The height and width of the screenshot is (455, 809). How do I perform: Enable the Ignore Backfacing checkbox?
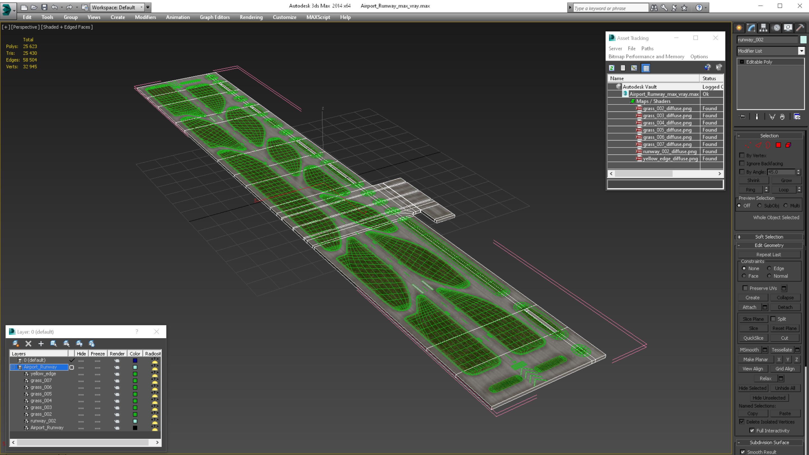click(x=742, y=163)
